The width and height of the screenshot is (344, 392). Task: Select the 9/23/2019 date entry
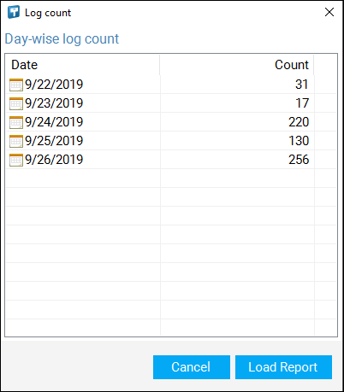54,103
